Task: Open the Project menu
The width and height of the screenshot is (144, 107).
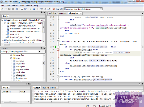Action: (x=29, y=6)
